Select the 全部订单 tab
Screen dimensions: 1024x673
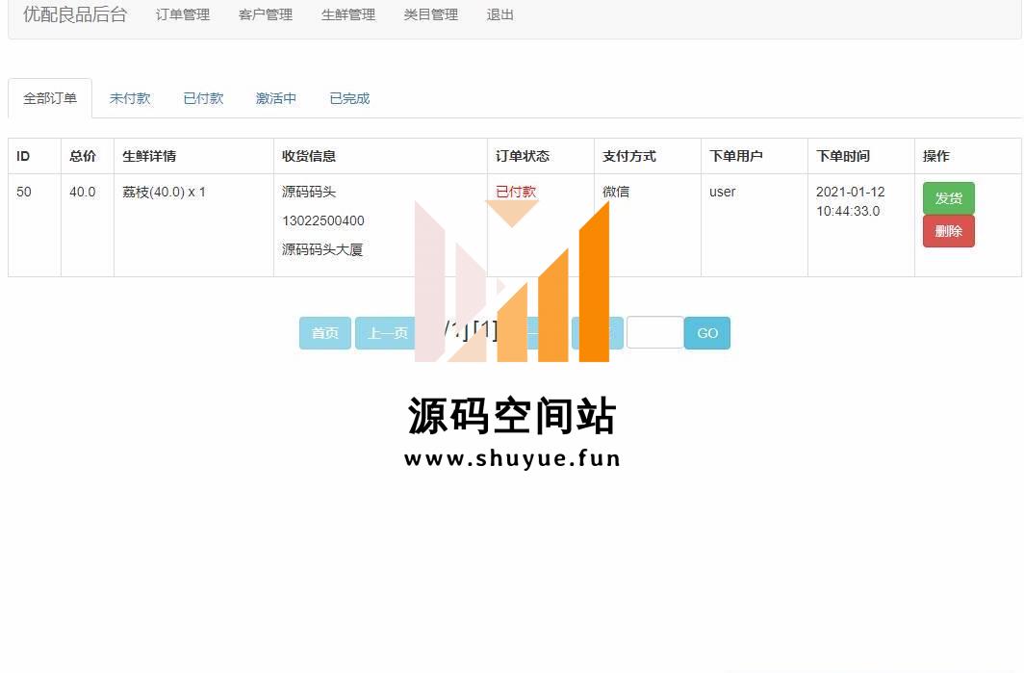pyautogui.click(x=50, y=98)
